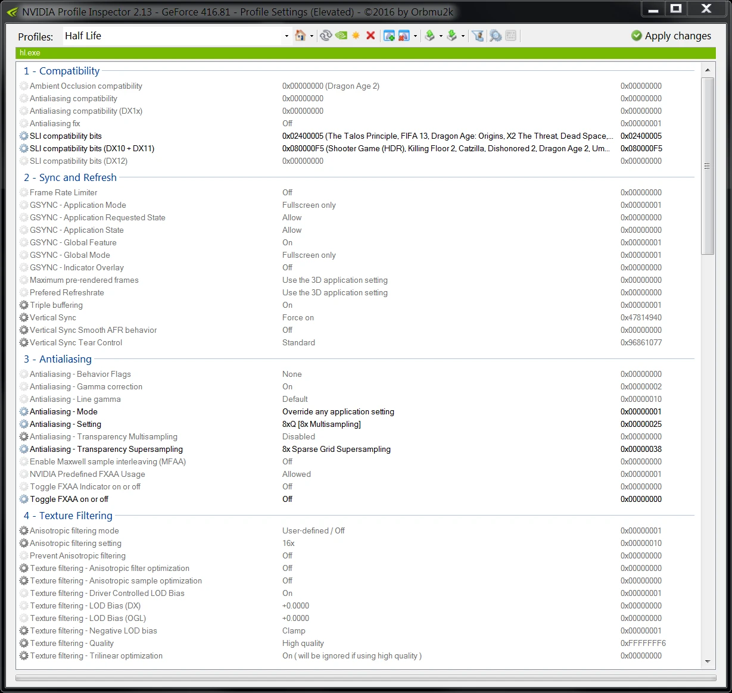Select the 2 - Sync and Refresh section header
The image size is (732, 693).
(70, 177)
